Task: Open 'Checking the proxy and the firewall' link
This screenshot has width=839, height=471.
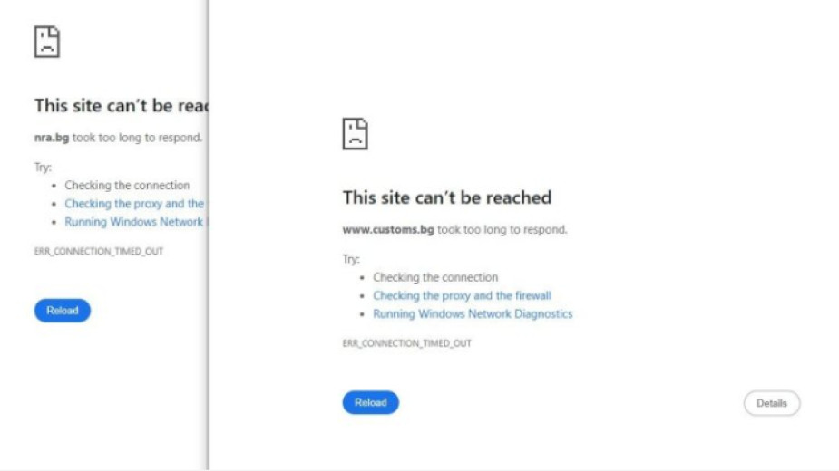Action: pos(463,295)
